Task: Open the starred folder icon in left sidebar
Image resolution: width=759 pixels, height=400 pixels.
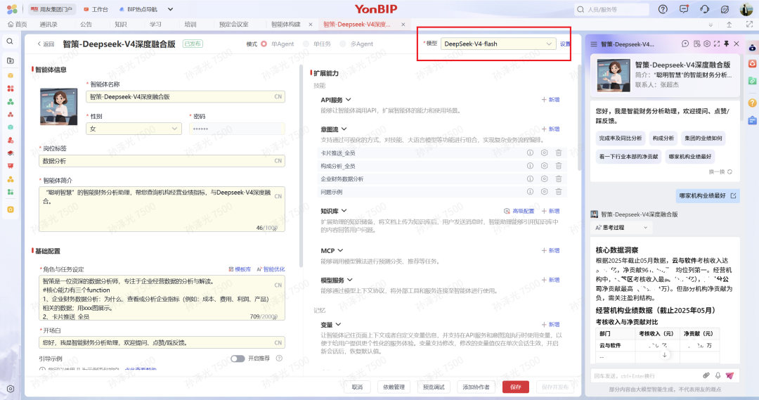Action: click(10, 60)
